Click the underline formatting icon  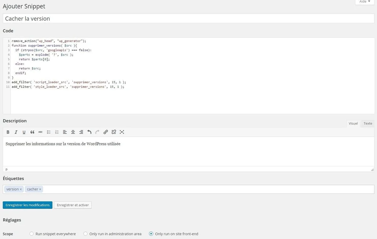coord(24,132)
